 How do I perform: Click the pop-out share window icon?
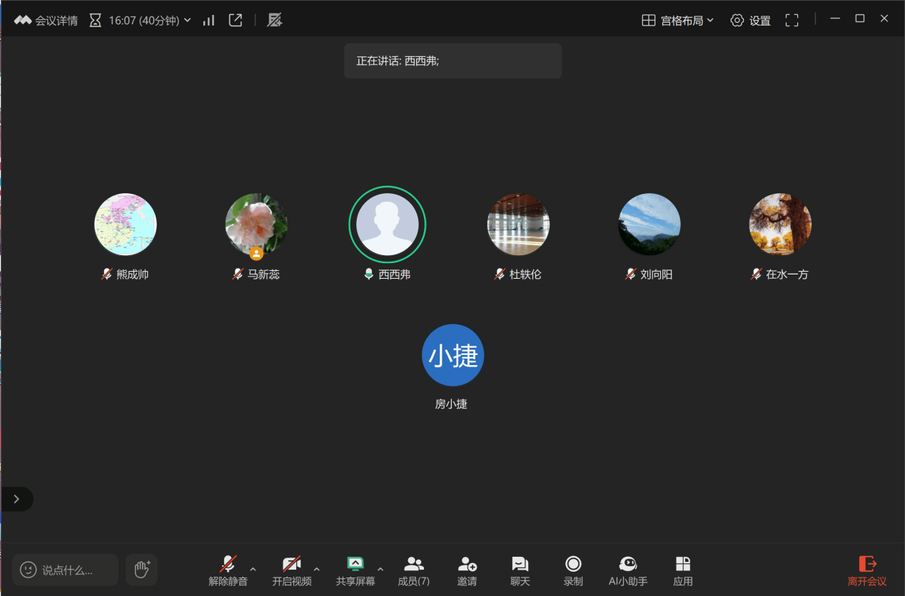pyautogui.click(x=236, y=21)
